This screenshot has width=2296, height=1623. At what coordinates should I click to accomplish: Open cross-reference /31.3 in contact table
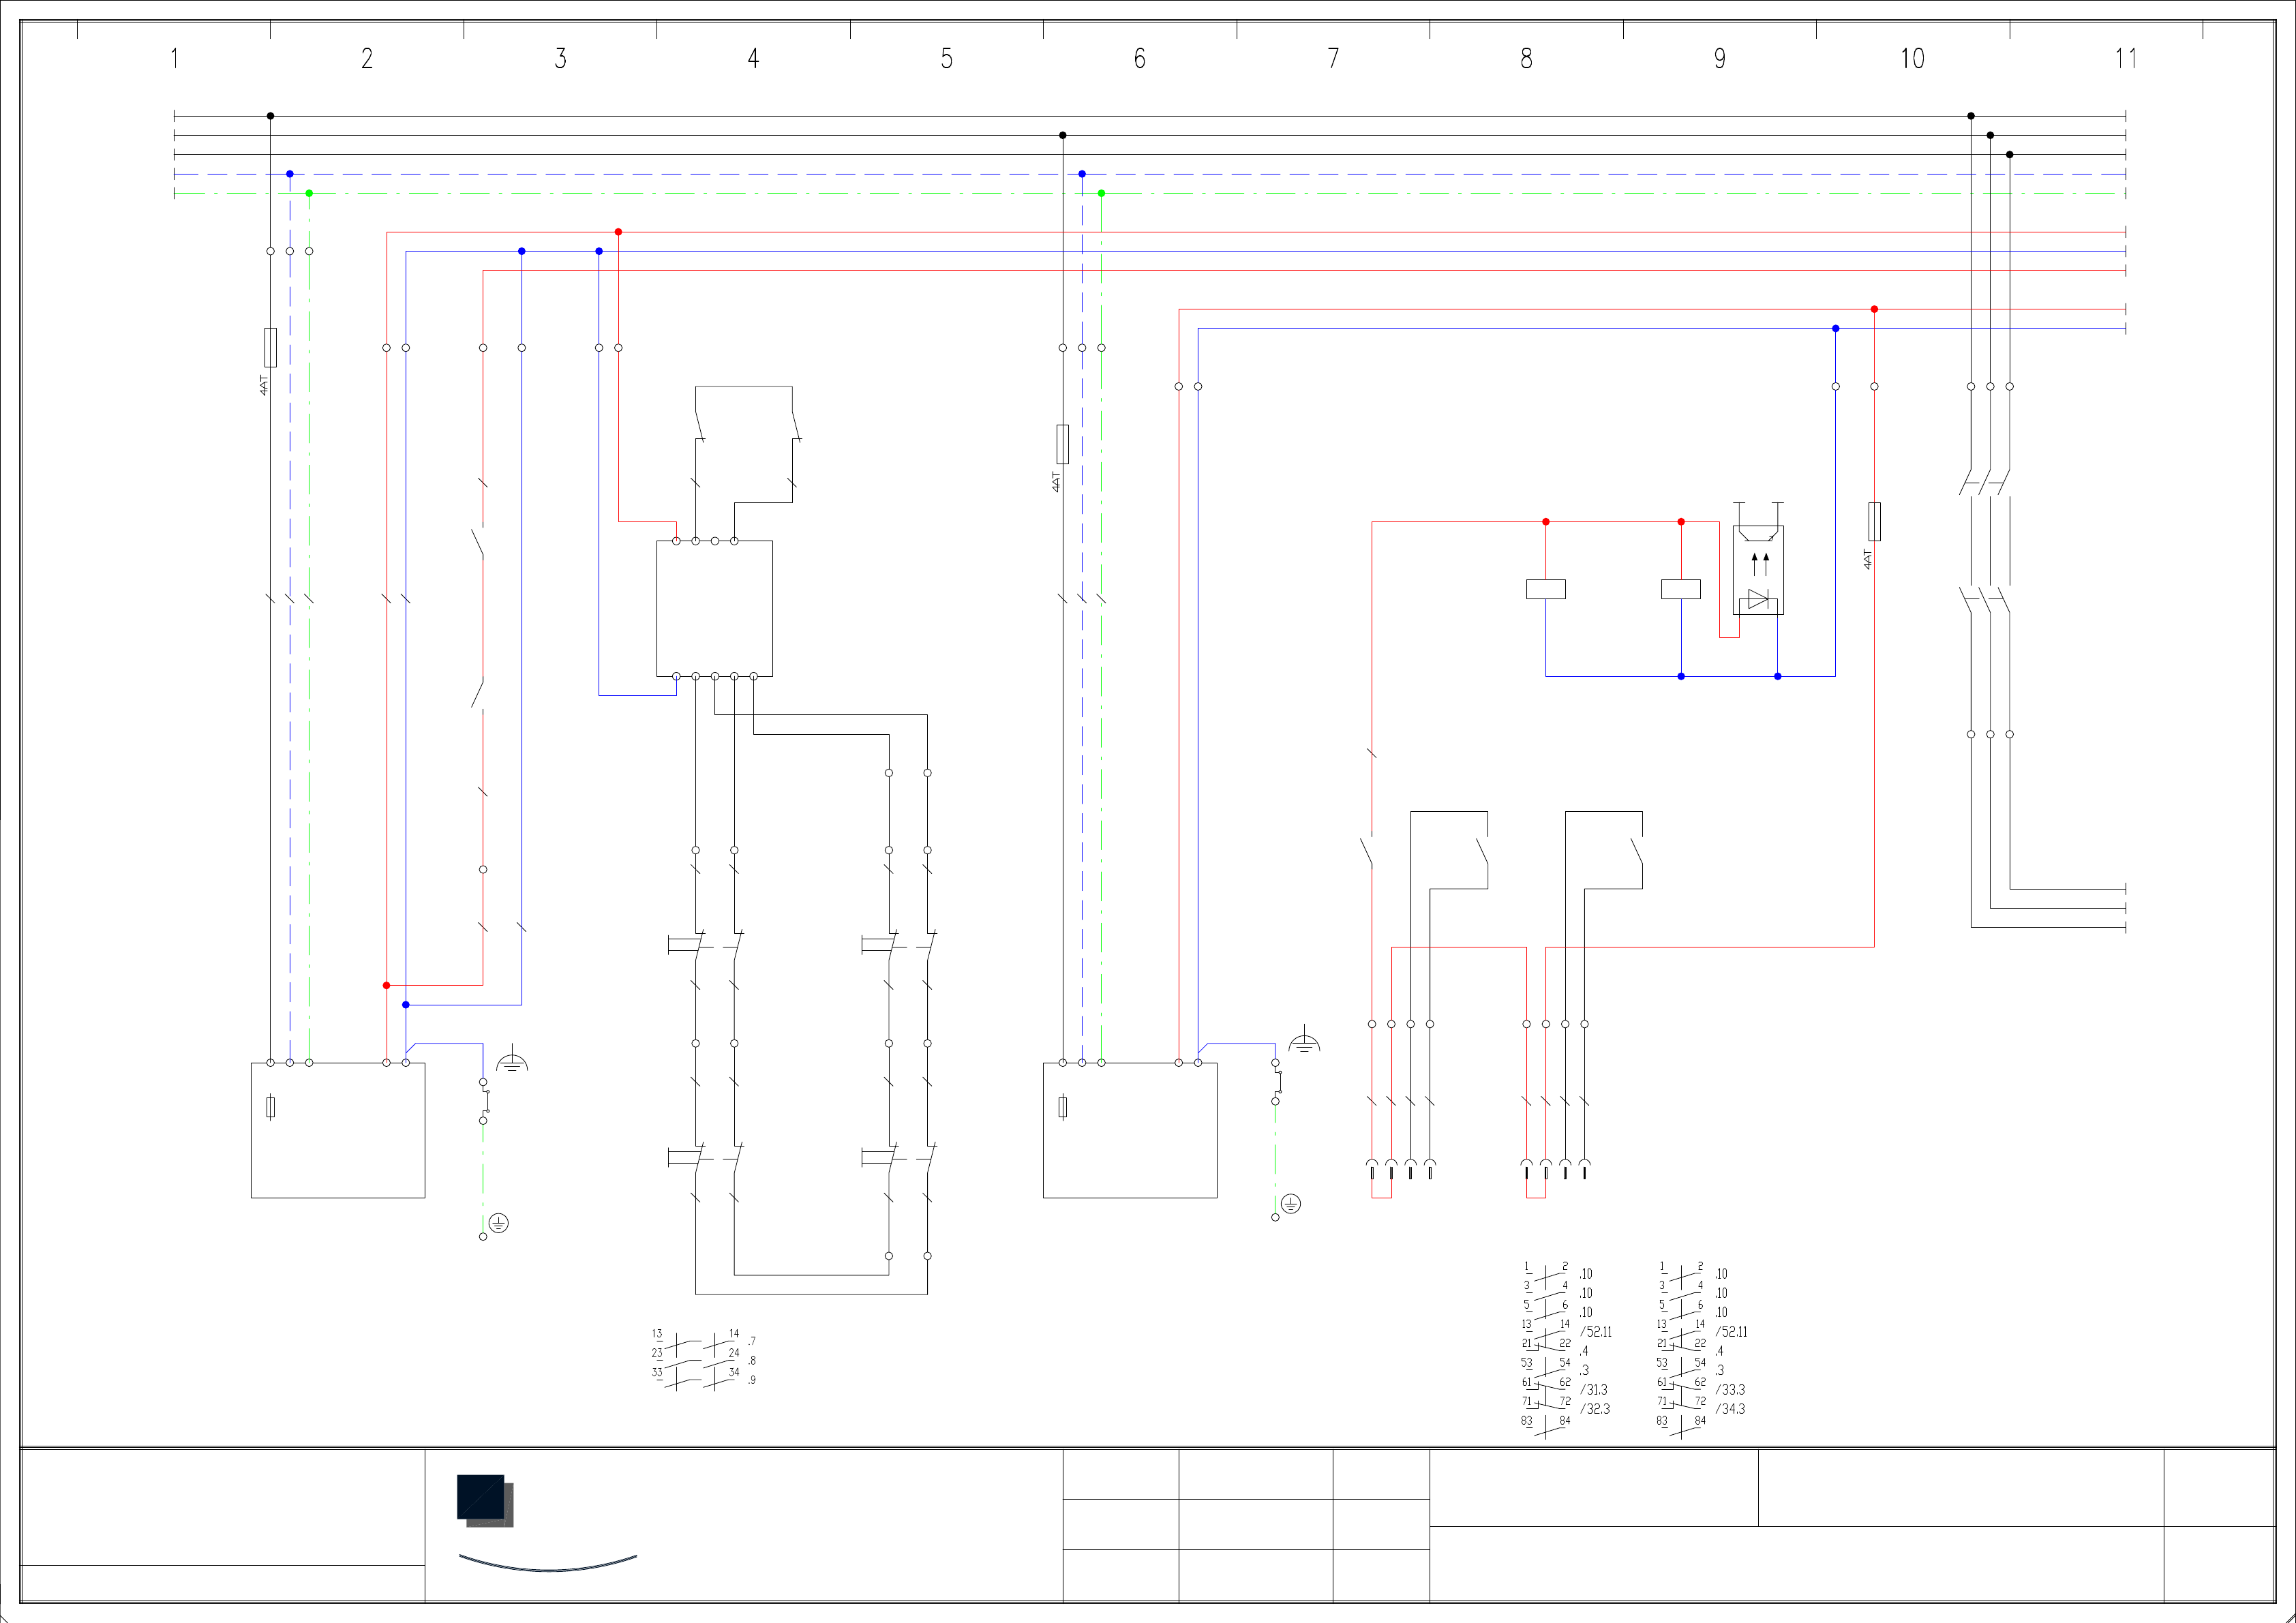tap(1594, 1390)
